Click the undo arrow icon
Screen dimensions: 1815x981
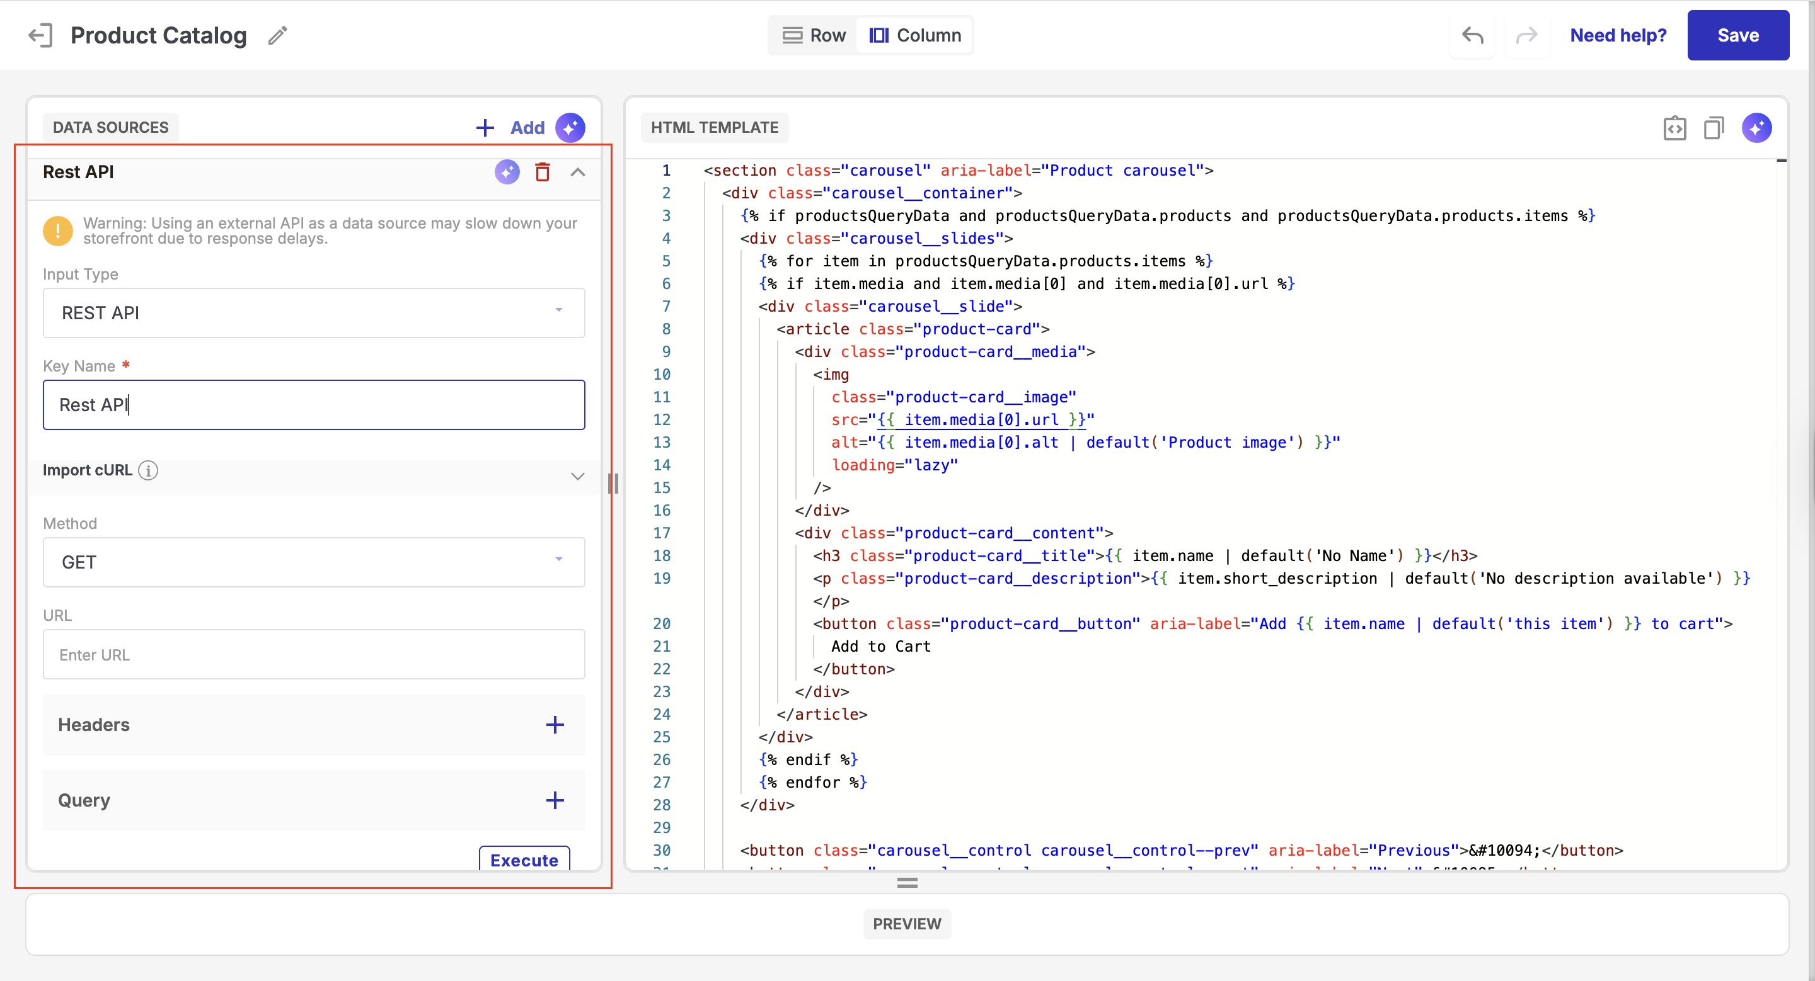1472,35
